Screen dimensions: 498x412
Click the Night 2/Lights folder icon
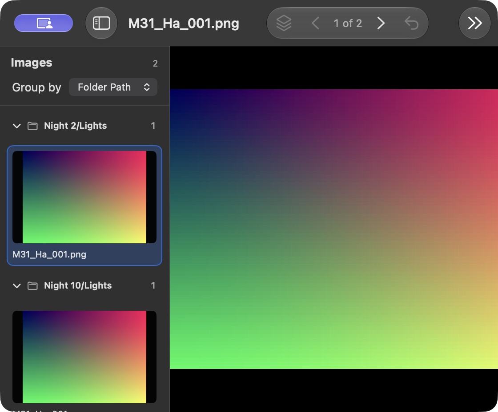(x=32, y=126)
